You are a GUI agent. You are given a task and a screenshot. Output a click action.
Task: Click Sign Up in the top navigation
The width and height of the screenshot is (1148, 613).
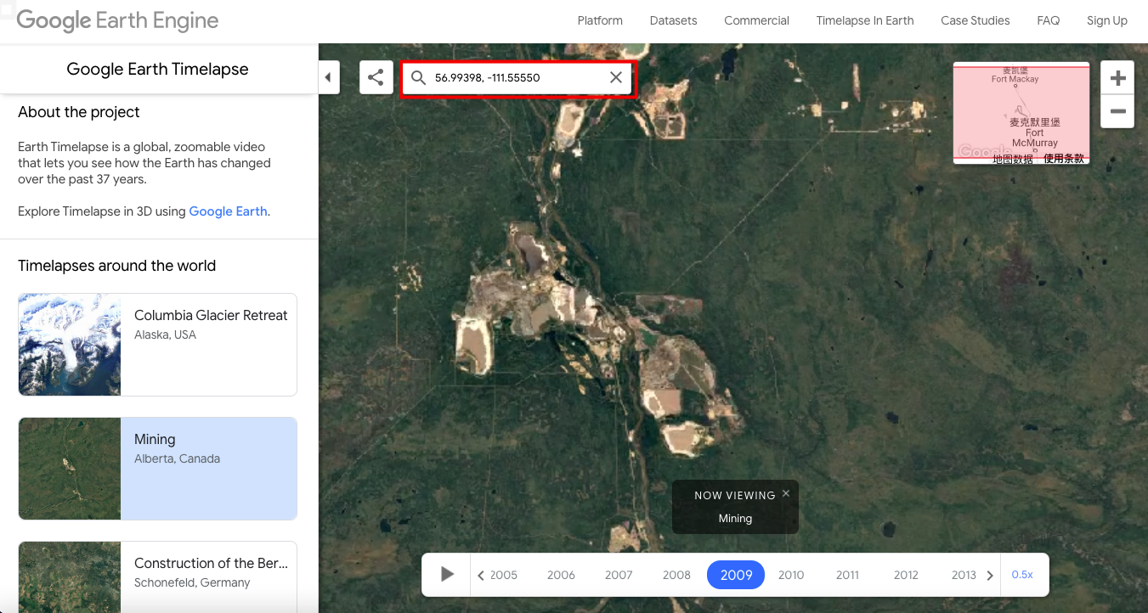coord(1106,20)
